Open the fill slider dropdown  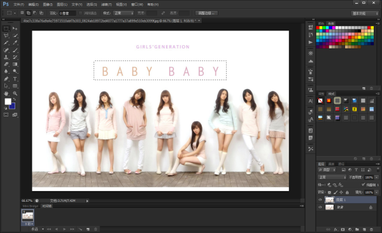click(377, 192)
